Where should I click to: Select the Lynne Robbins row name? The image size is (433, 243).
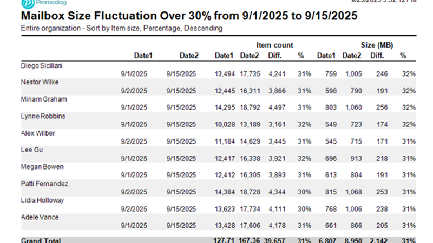point(42,116)
